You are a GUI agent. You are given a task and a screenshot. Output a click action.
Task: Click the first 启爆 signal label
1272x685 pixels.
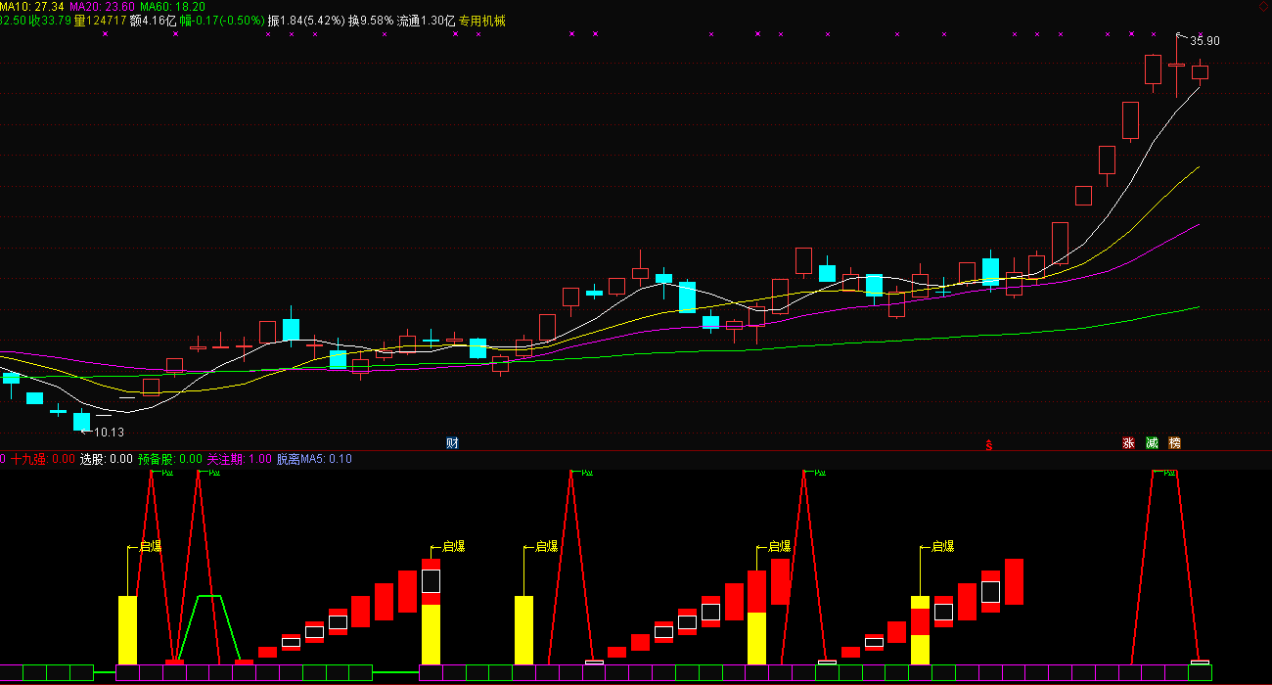point(151,546)
